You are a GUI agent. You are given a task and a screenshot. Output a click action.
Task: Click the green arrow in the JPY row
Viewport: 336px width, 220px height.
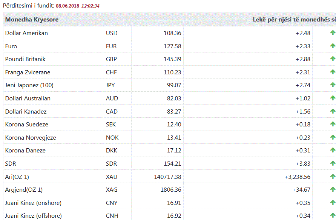coord(333,85)
